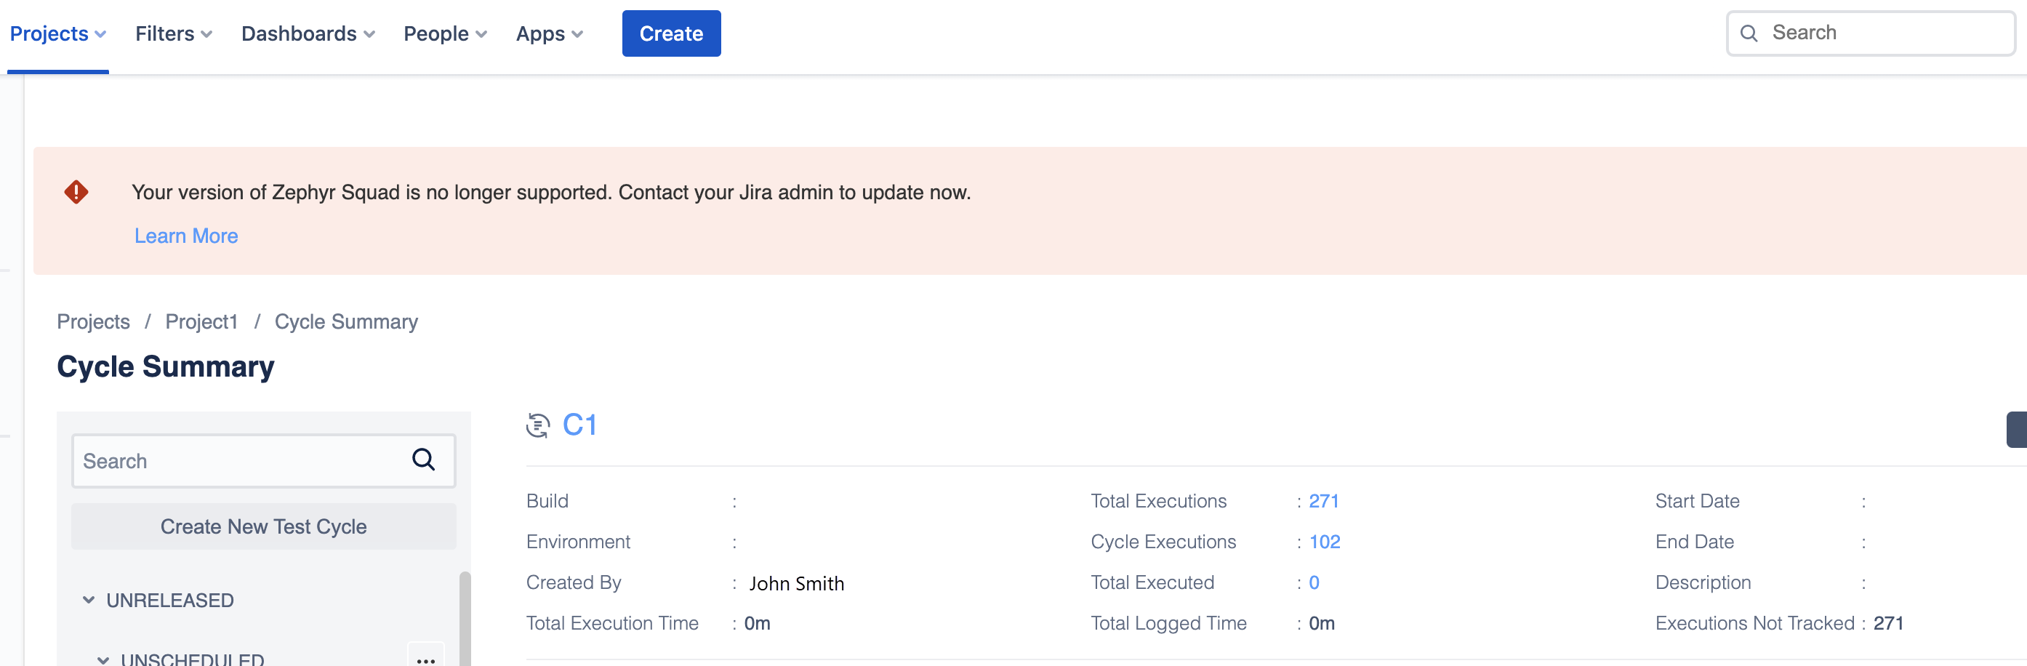The width and height of the screenshot is (2027, 666).
Task: Click the top search magnifier icon
Action: (x=1749, y=33)
